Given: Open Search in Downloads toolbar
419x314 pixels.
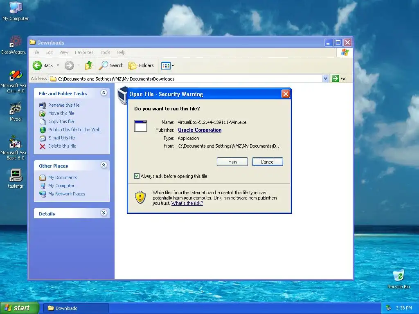Looking at the screenshot, I should pos(111,65).
